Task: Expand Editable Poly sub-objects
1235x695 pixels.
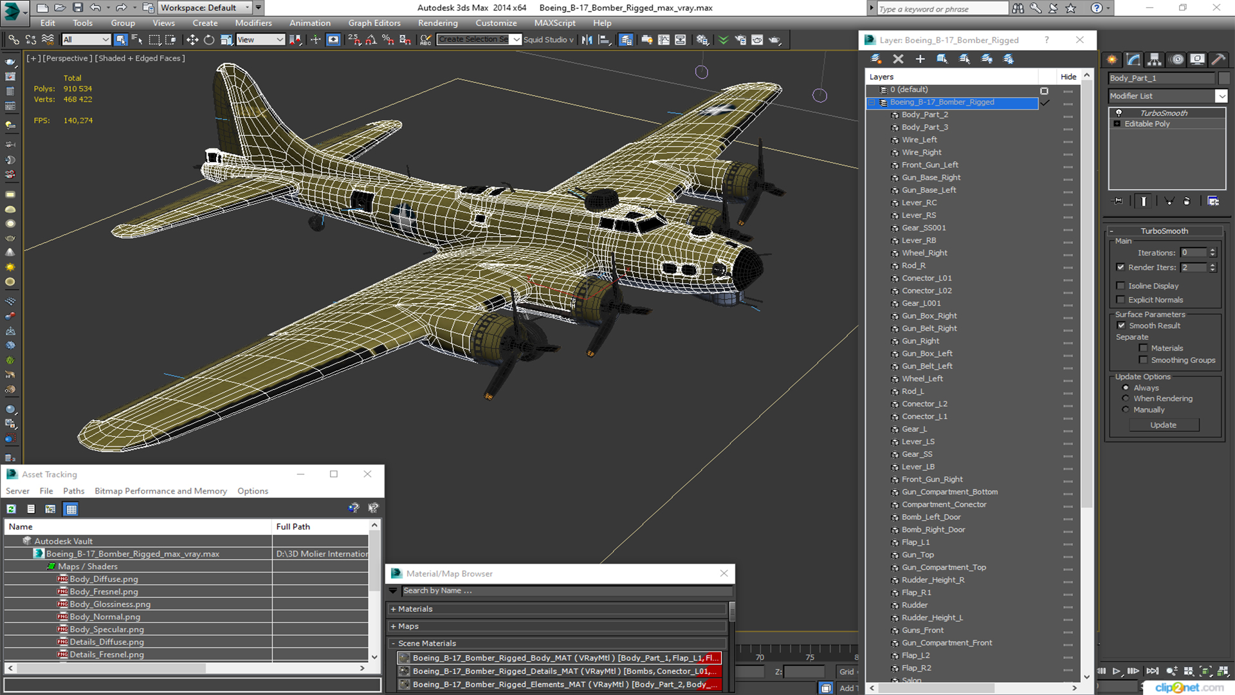Action: [1117, 124]
